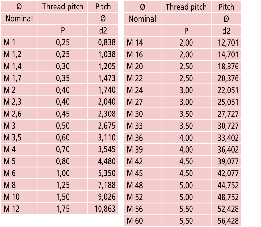The image size is (261, 227).
Task: Click the 56,428 pitch diameter cell
Action: tap(228, 221)
